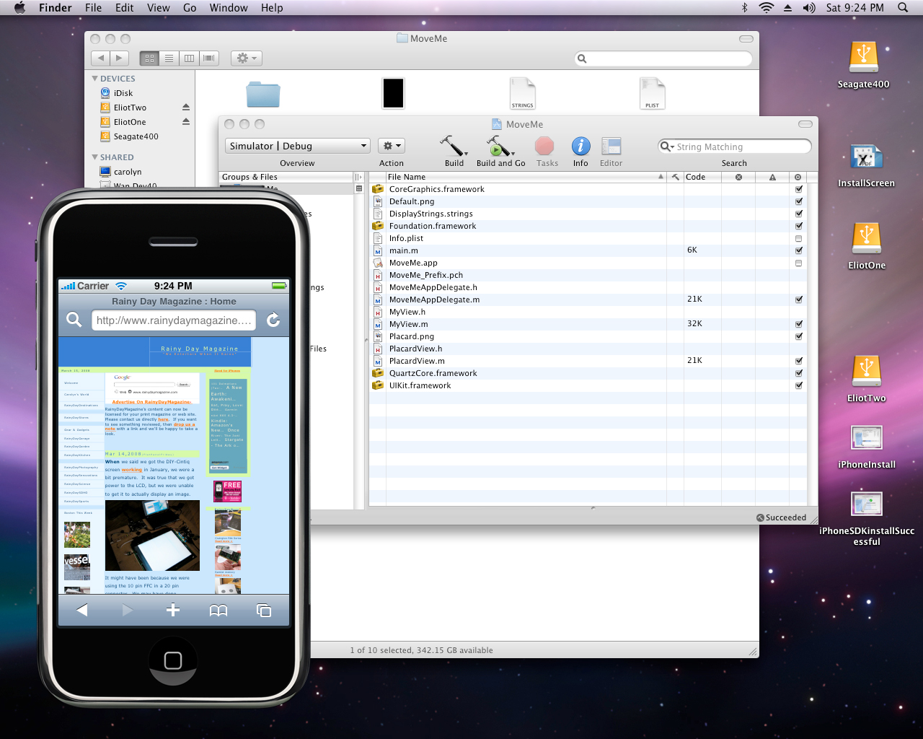
Task: Collapse the DEVICES section in Finder sidebar
Action: tap(94, 79)
